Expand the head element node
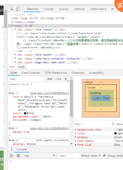 click(12, 22)
